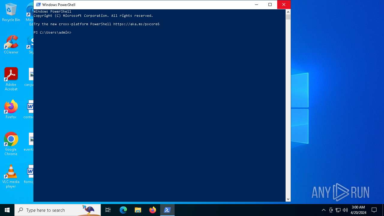Open the notification center icon
Screen dimensions: 384x216
tap(374, 210)
